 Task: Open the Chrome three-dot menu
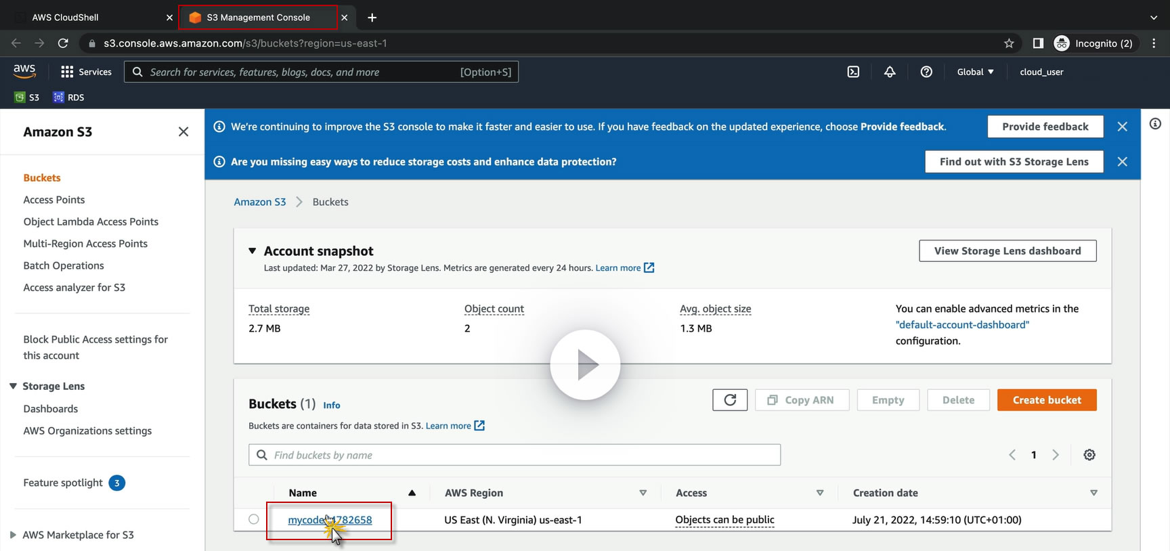click(x=1154, y=43)
